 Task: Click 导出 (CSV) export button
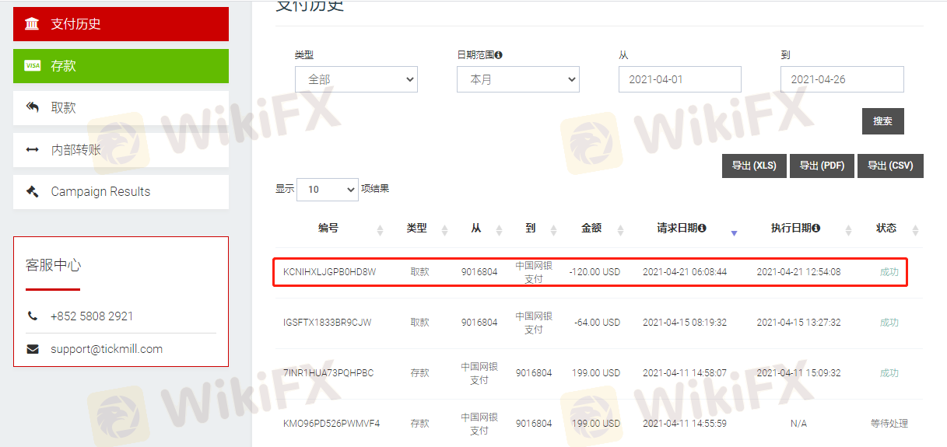[x=890, y=166]
